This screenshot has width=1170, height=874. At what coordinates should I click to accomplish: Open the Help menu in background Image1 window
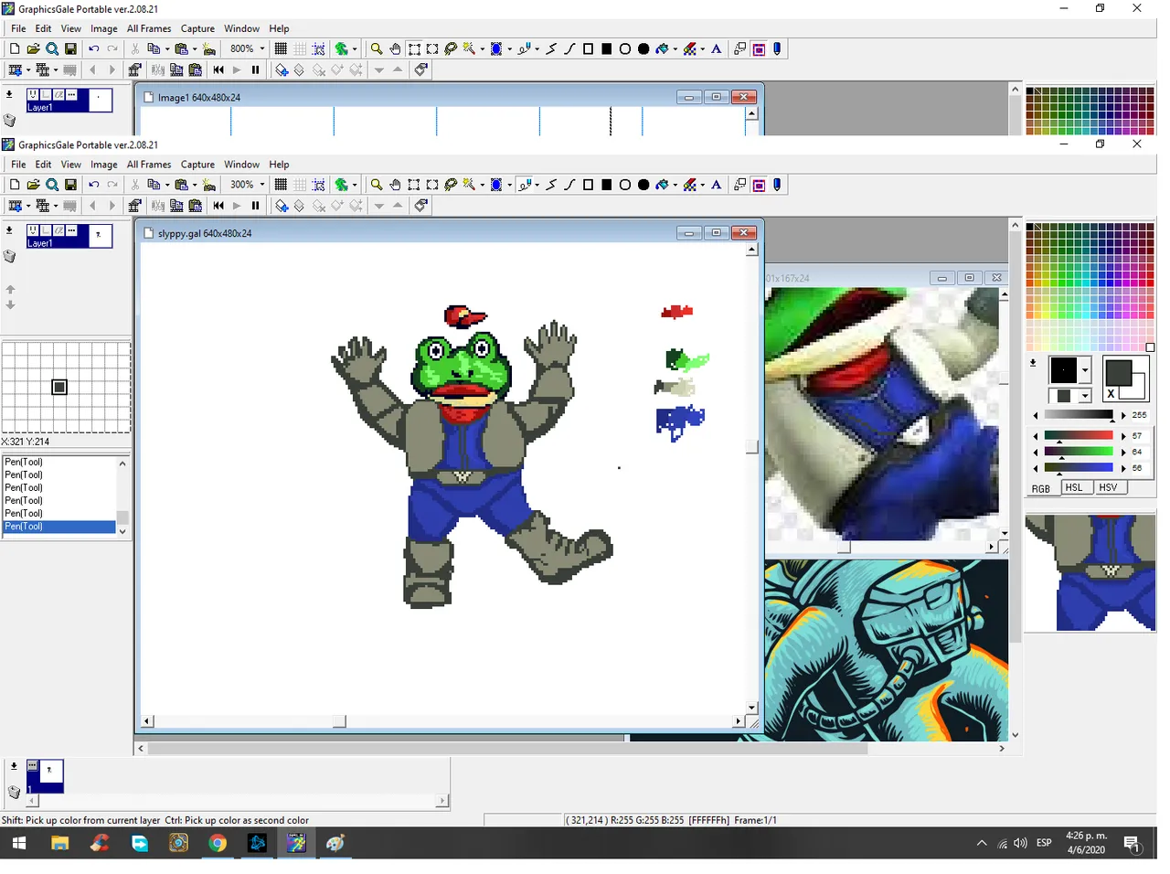click(x=279, y=28)
